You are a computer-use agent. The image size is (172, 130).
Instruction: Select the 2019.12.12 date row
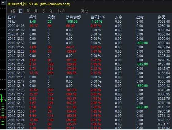click(x=16, y=94)
